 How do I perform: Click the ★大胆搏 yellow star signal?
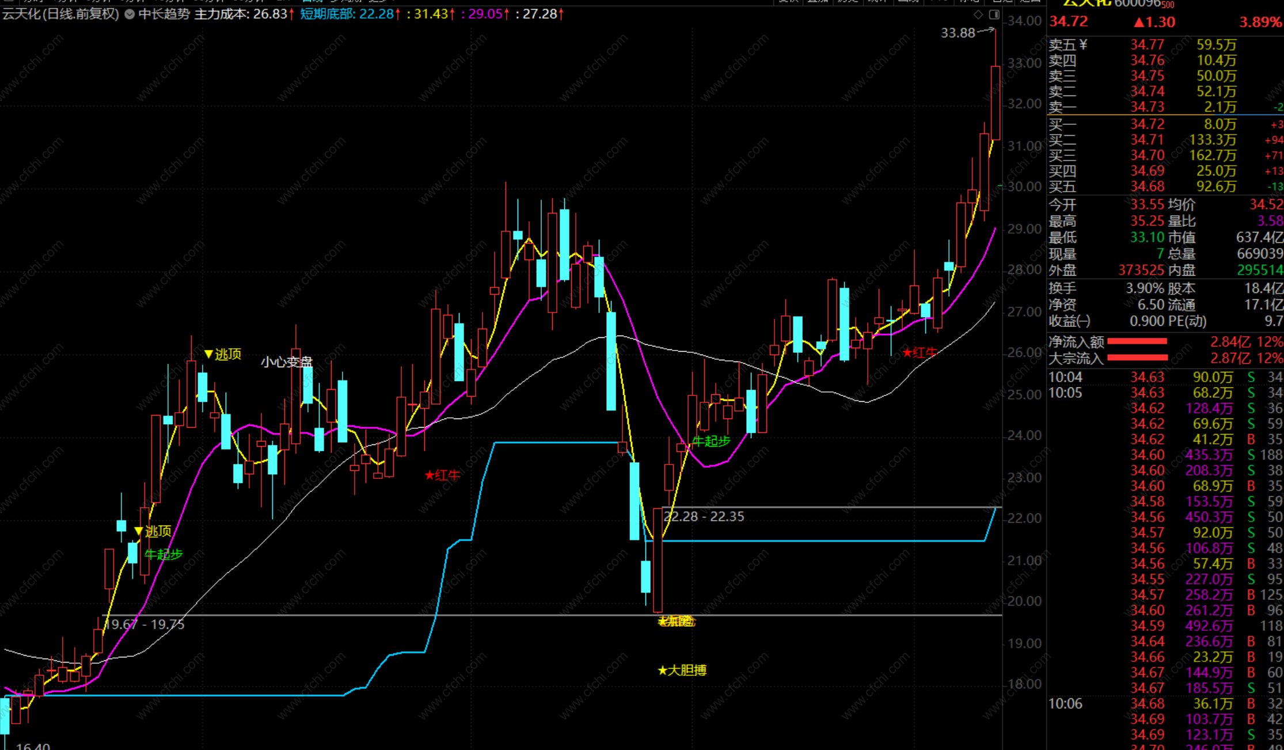click(682, 671)
